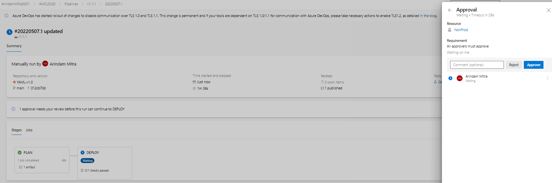Open the TLS blog link in banner
The width and height of the screenshot is (552, 183).
pos(428,16)
